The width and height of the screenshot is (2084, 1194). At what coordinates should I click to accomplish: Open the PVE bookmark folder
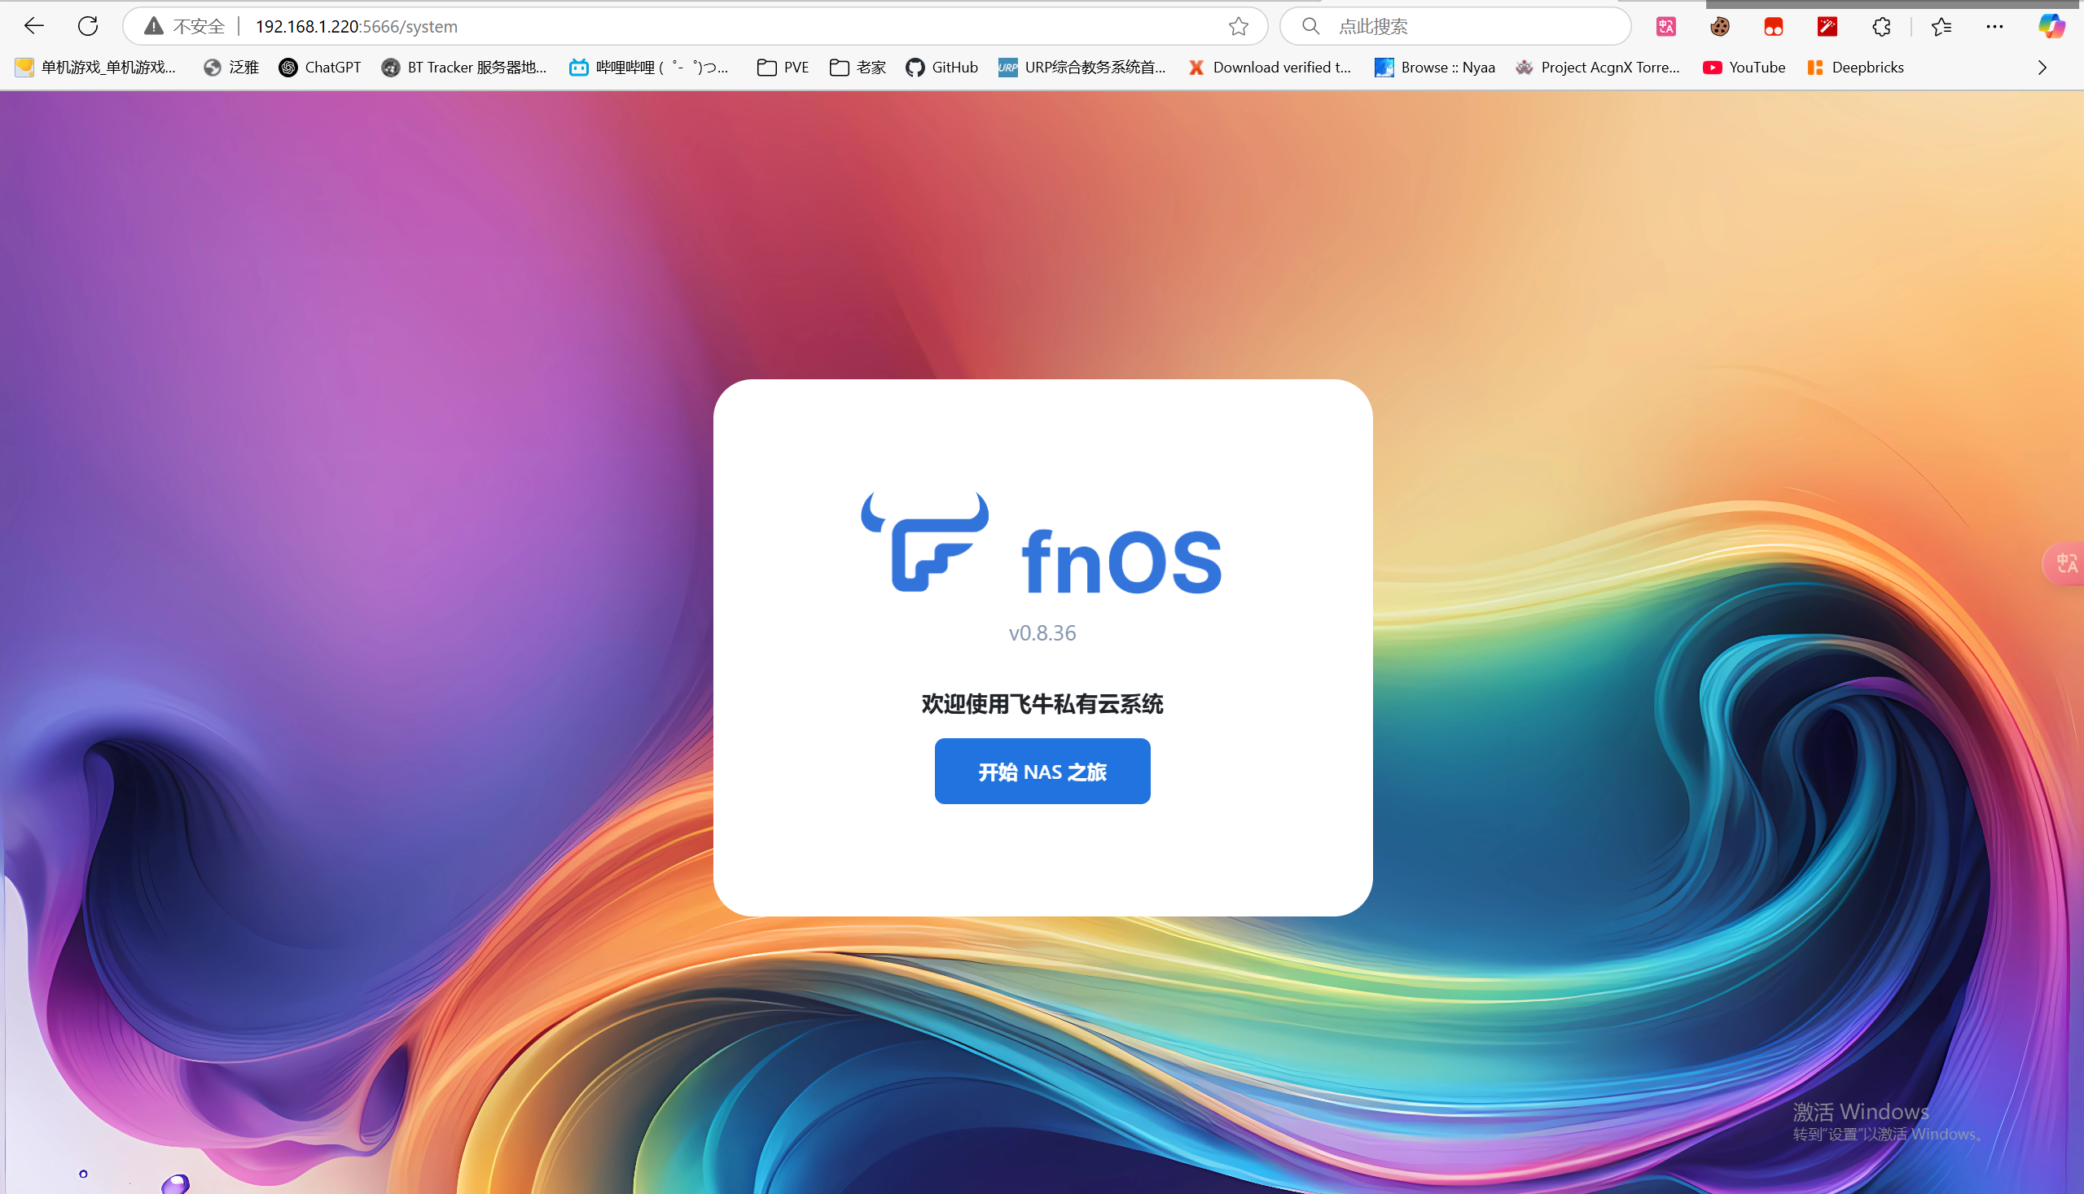point(783,68)
